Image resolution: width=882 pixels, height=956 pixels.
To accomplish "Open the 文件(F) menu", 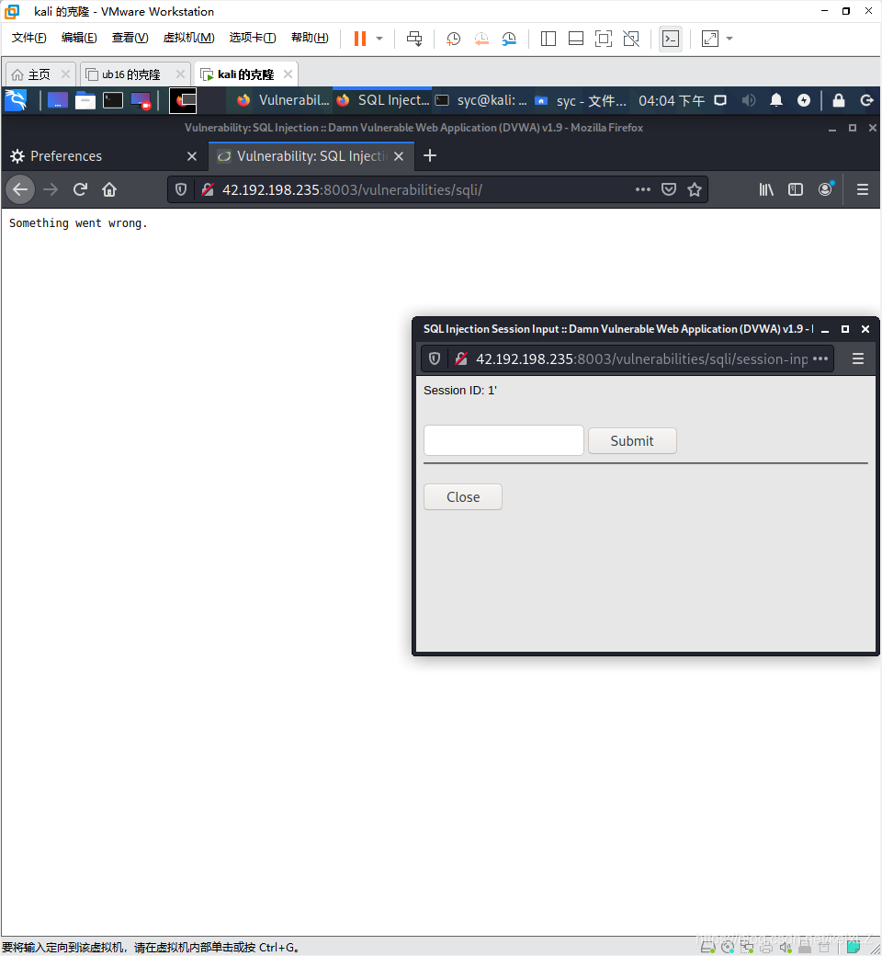I will coord(28,38).
